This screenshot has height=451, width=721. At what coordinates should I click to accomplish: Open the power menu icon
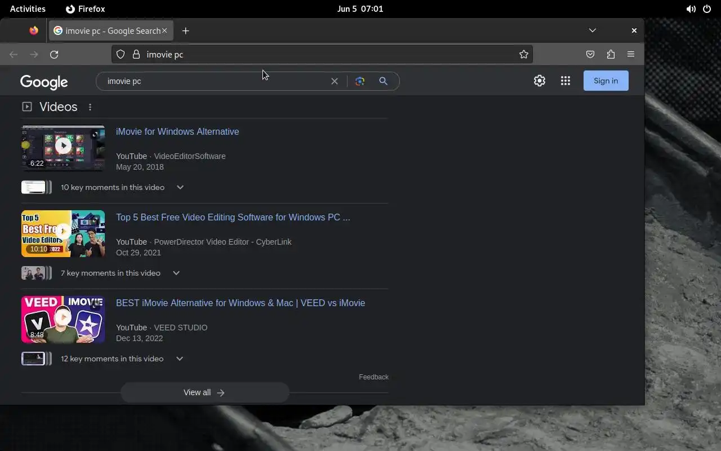click(707, 9)
